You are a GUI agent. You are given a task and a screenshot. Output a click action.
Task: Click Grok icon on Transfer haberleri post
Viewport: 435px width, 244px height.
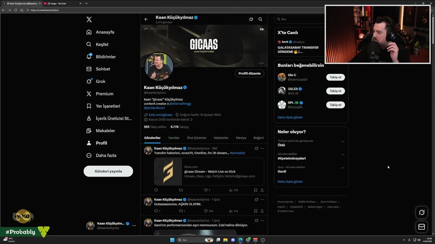tap(256, 148)
